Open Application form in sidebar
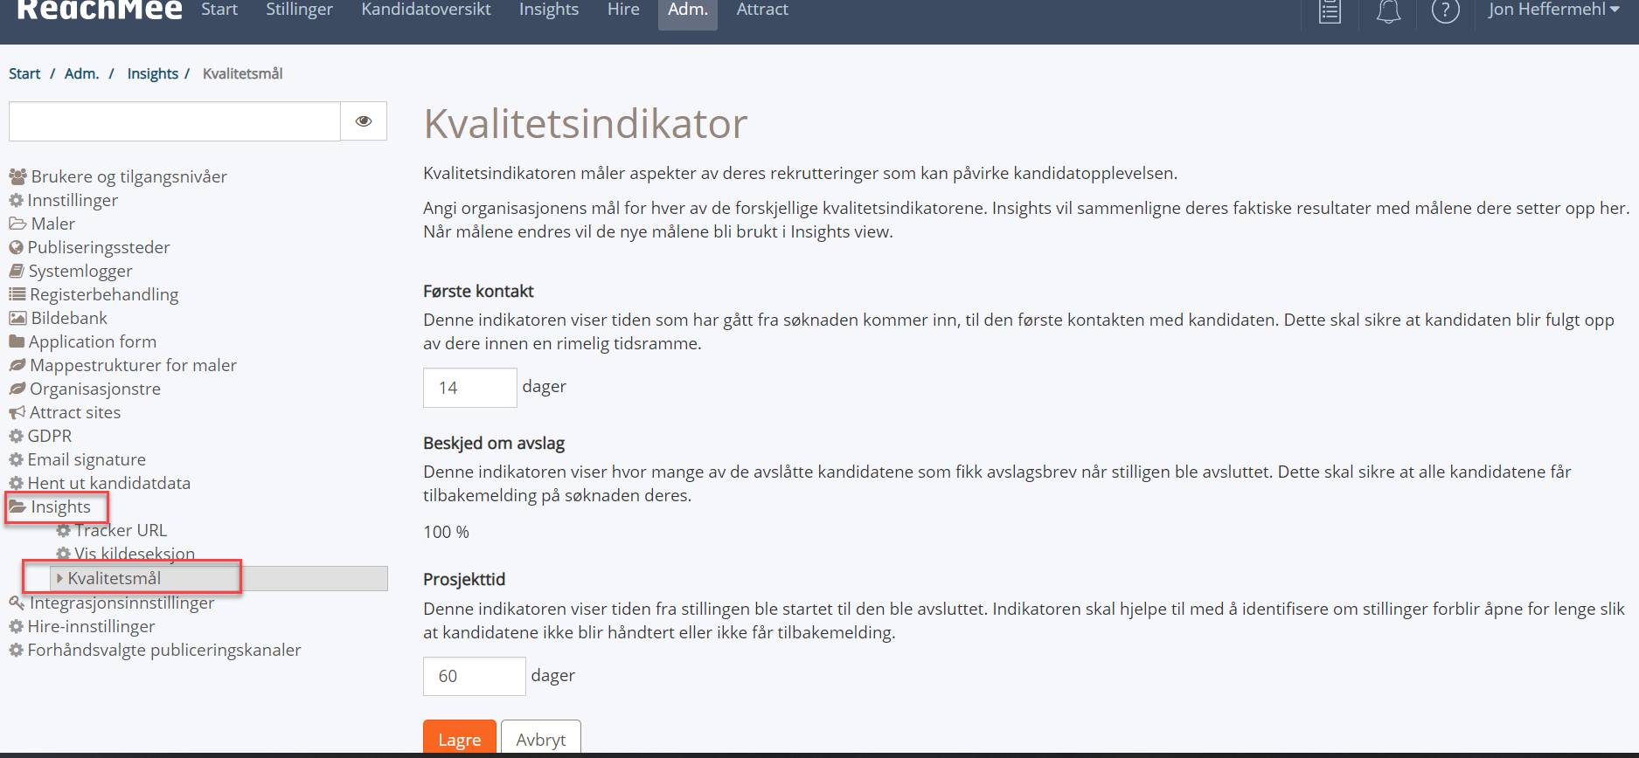This screenshot has height=758, width=1639. 93,341
